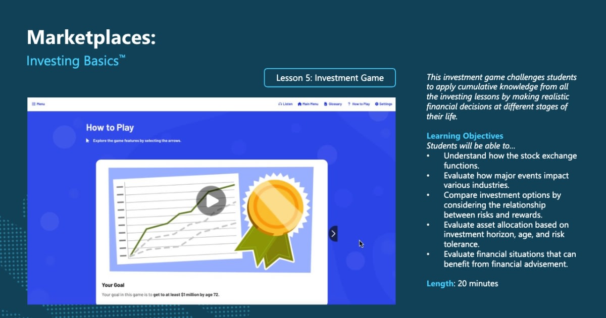Click the Main Menu navigation item
This screenshot has height=318, width=606.
point(308,103)
